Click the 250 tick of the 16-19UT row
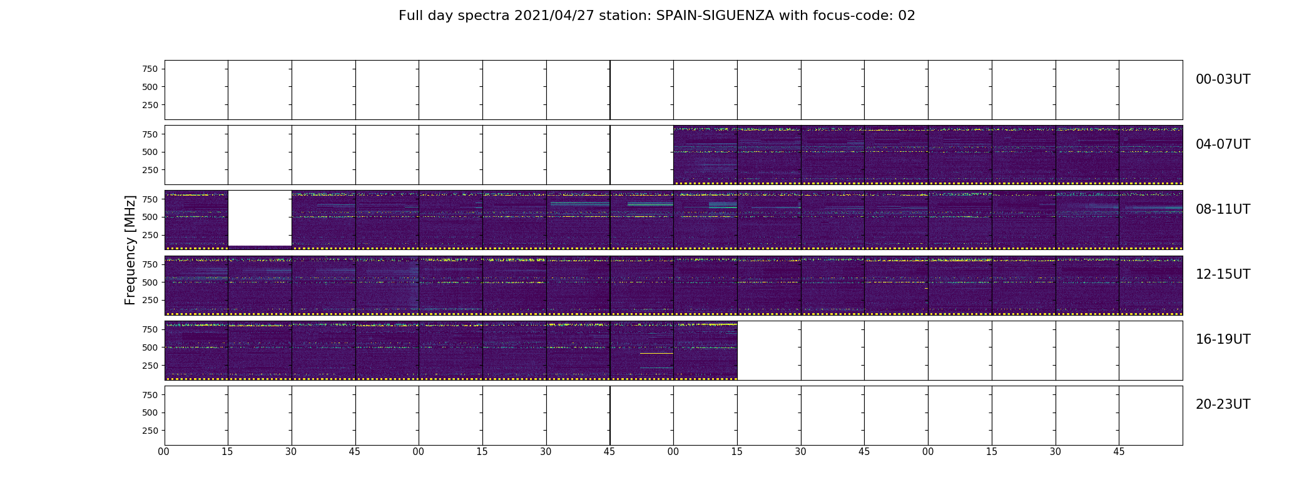This screenshot has width=1314, height=500. (150, 366)
